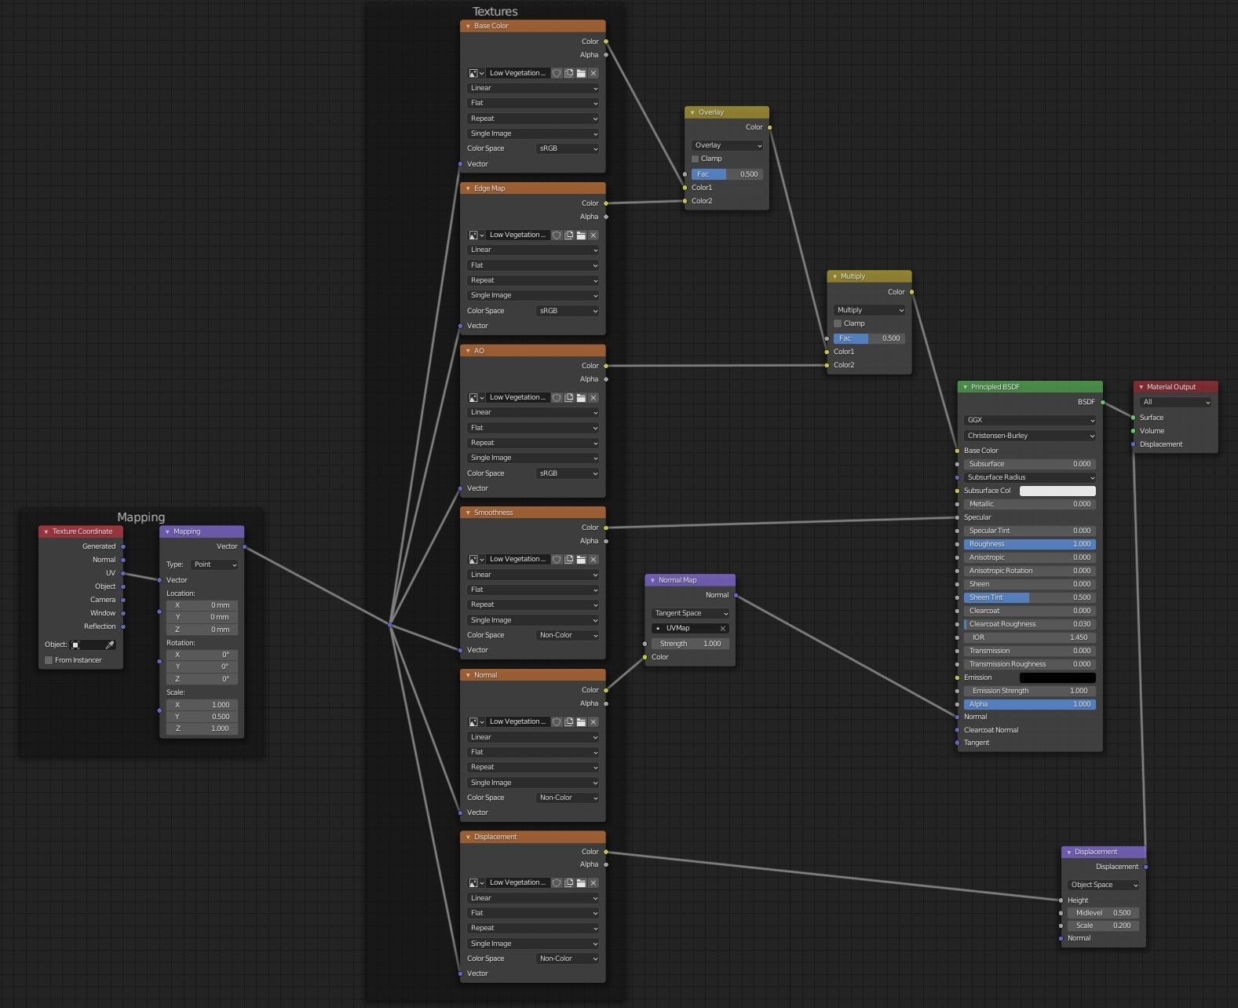Click Scale Y 0.500 field in Mapping
The height and width of the screenshot is (1008, 1238).
tap(203, 717)
